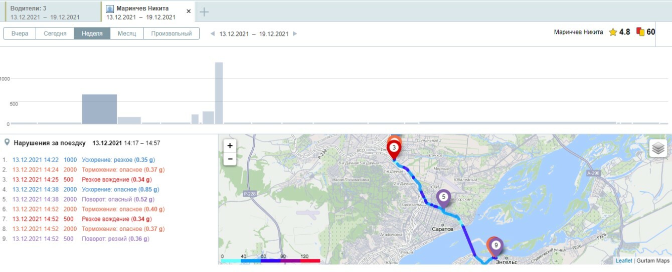Click the speed color legend bar
This screenshot has height=272, width=672.
(x=270, y=261)
